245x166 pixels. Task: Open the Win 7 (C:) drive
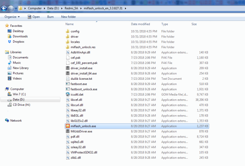[x=19, y=94]
